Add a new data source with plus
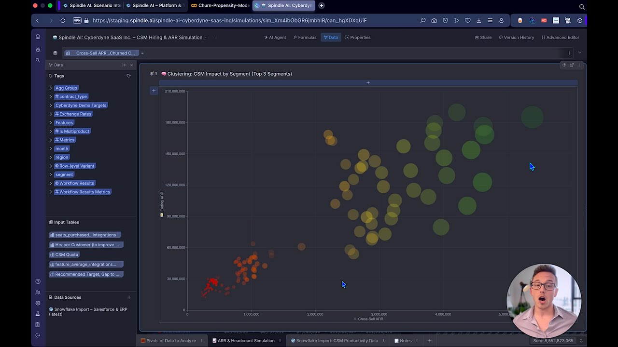618x347 pixels. [129, 297]
